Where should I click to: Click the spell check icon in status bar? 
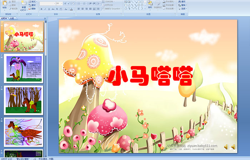[34, 158]
